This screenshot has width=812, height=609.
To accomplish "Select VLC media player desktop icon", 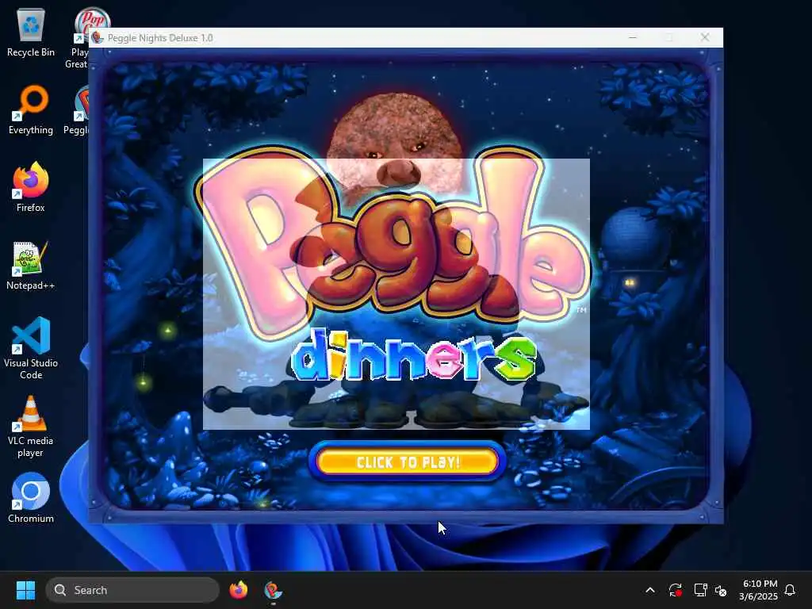I will coord(31,426).
